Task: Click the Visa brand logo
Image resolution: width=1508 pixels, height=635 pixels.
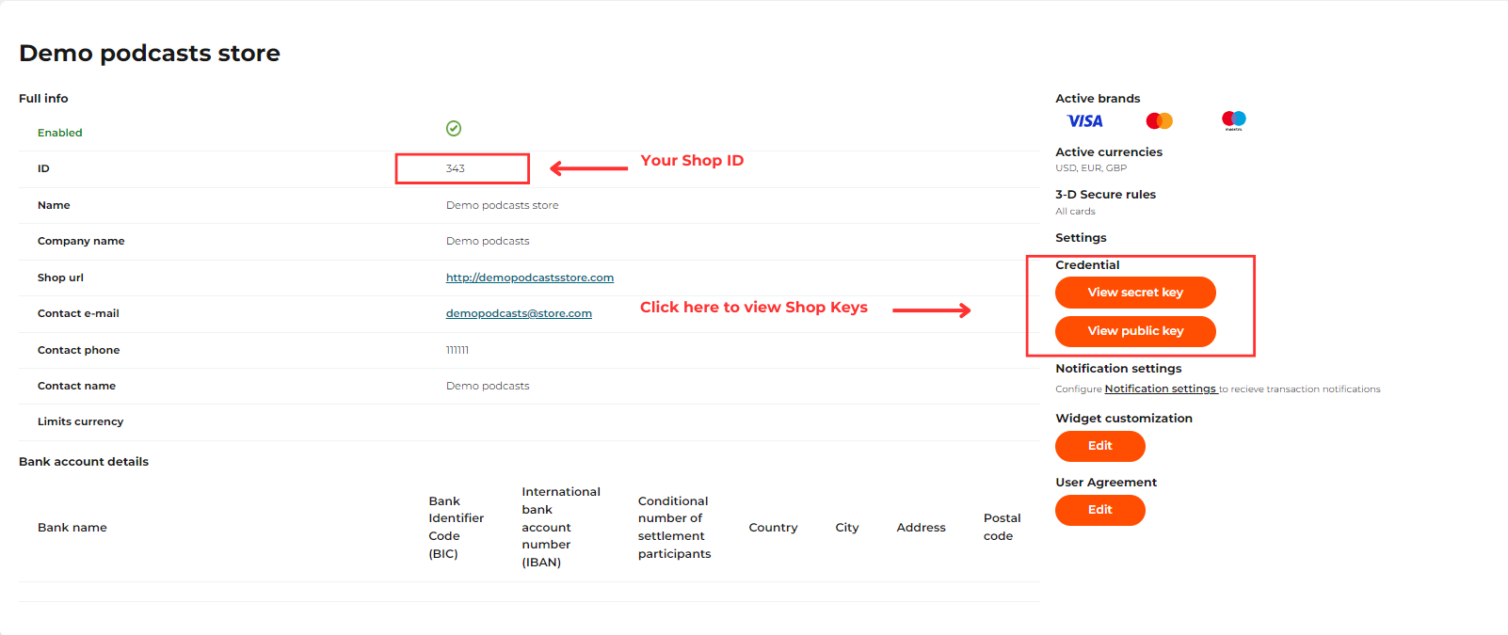Action: 1084,121
